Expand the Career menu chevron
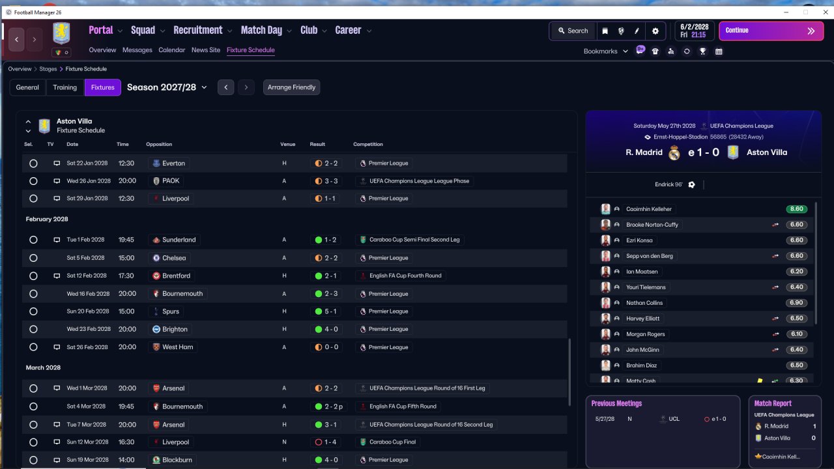 pos(369,31)
